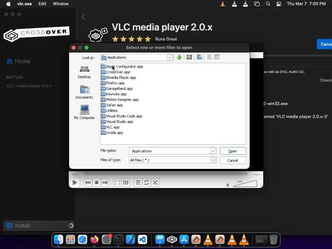Click the Install button in CrossOver sidebar
The image size is (332, 249).
(39, 226)
